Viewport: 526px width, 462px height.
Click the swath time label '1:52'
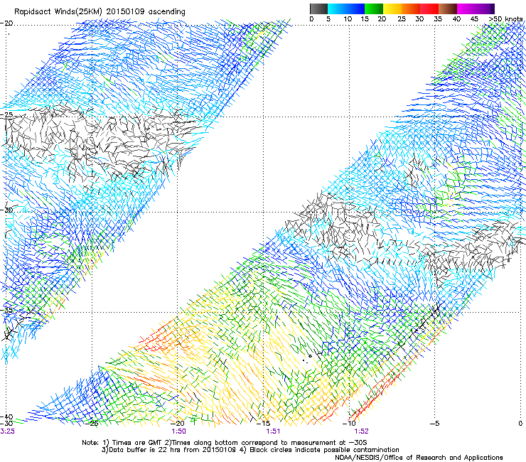[361, 431]
